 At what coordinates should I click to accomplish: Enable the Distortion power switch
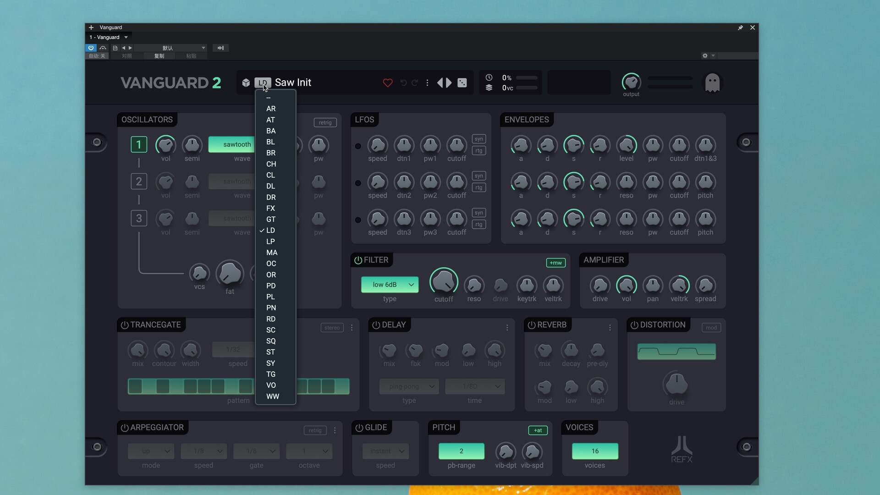tap(634, 325)
